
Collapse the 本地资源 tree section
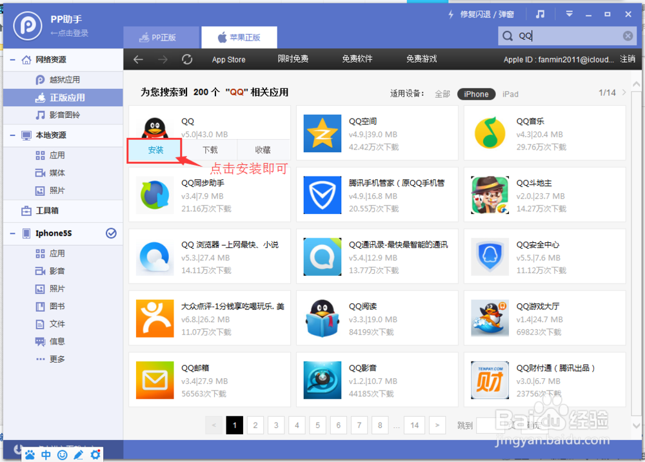[13, 135]
